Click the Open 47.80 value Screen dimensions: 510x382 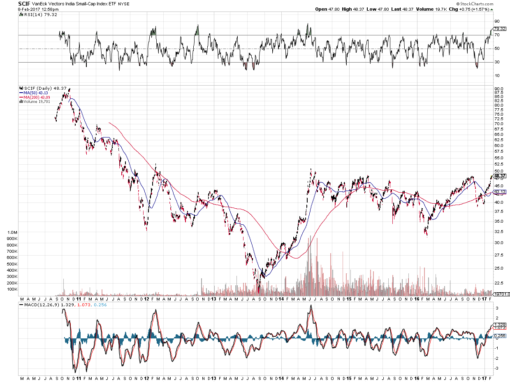click(328, 9)
